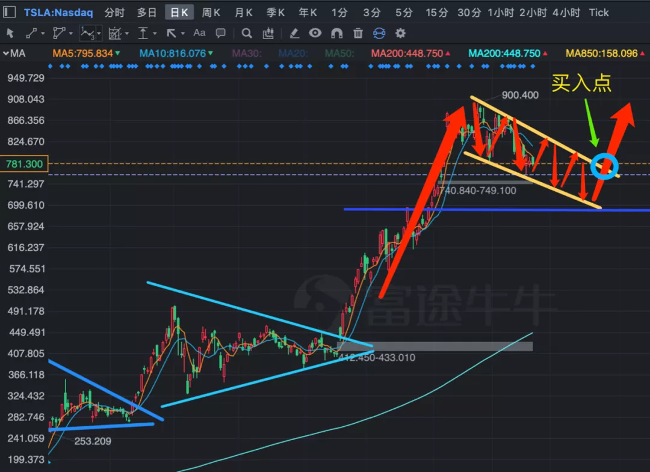Switch to the 年K yearly tab
The image size is (650, 472).
point(308,13)
